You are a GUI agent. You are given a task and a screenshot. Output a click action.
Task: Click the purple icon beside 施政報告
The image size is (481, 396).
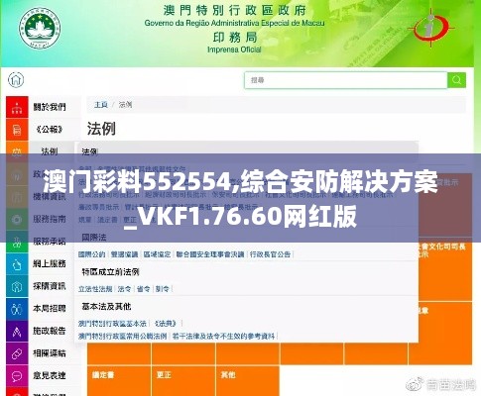coord(17,331)
